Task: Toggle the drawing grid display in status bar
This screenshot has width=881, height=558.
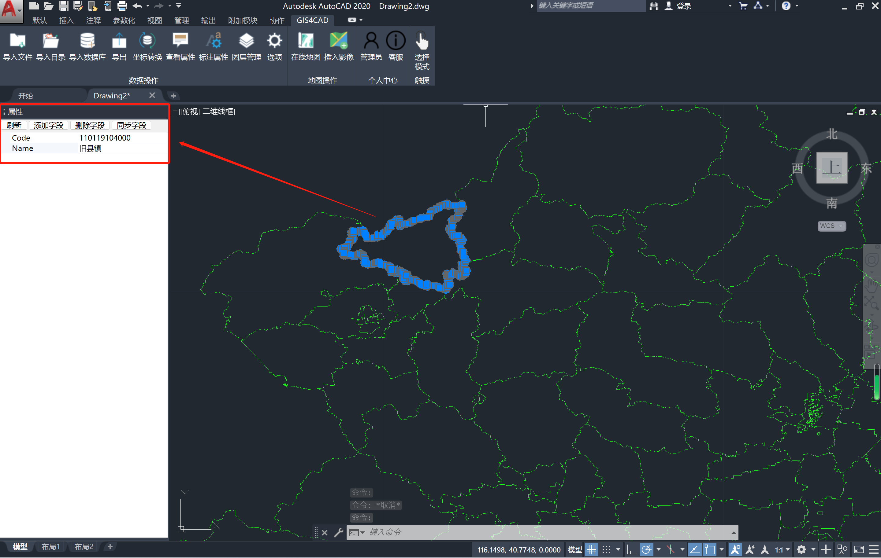Action: [591, 549]
